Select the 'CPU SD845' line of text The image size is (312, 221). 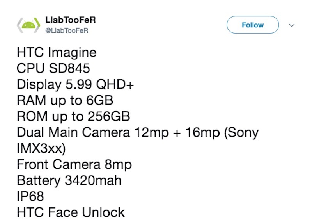click(x=53, y=68)
